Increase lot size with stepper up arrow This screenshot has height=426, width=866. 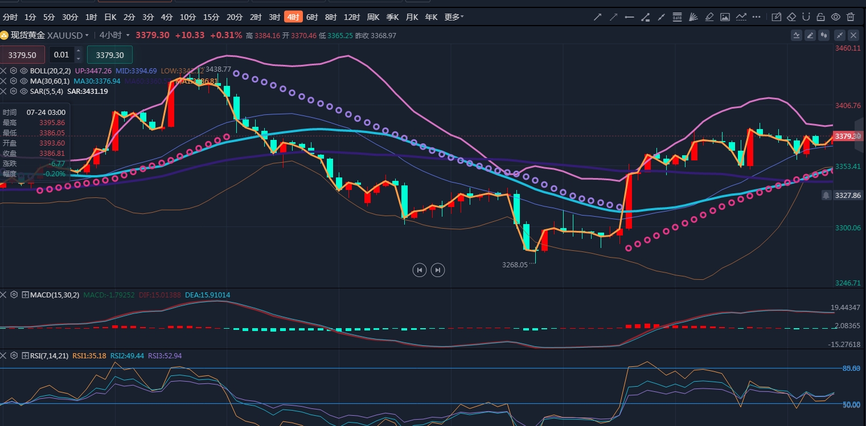(x=79, y=52)
